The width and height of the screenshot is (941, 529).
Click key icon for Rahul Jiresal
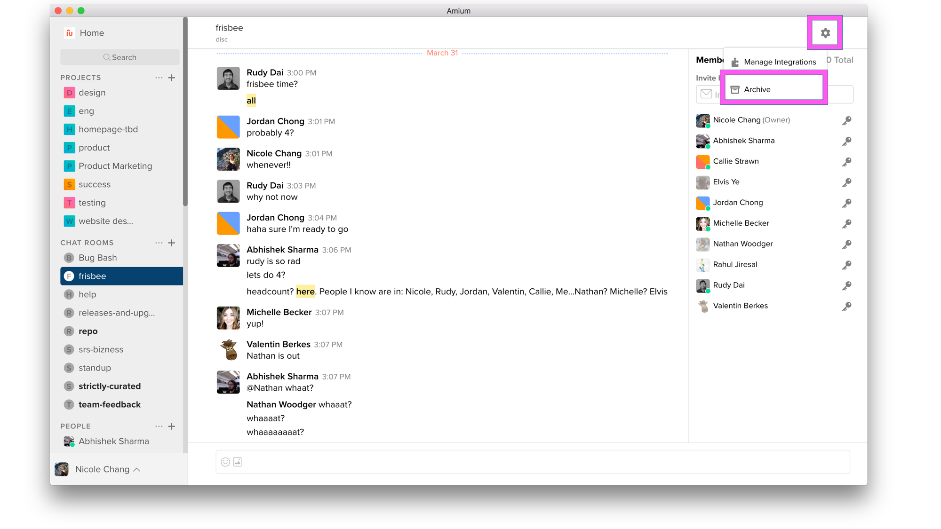pyautogui.click(x=846, y=265)
